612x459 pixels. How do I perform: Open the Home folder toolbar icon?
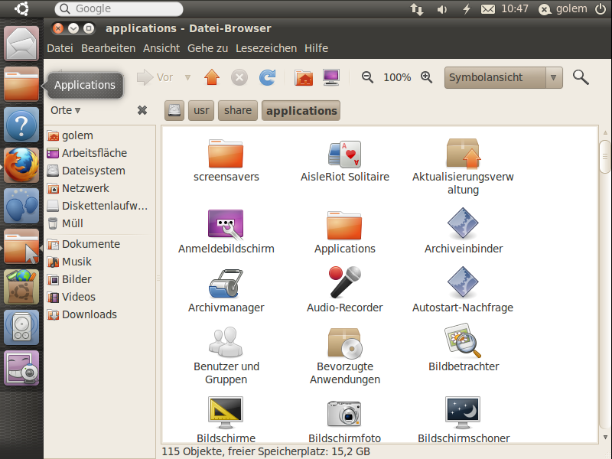(x=304, y=77)
